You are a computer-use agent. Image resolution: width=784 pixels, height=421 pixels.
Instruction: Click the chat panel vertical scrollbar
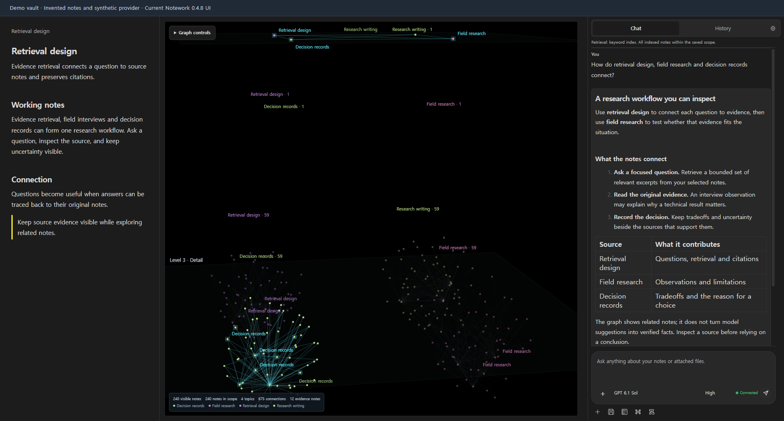tap(773, 167)
